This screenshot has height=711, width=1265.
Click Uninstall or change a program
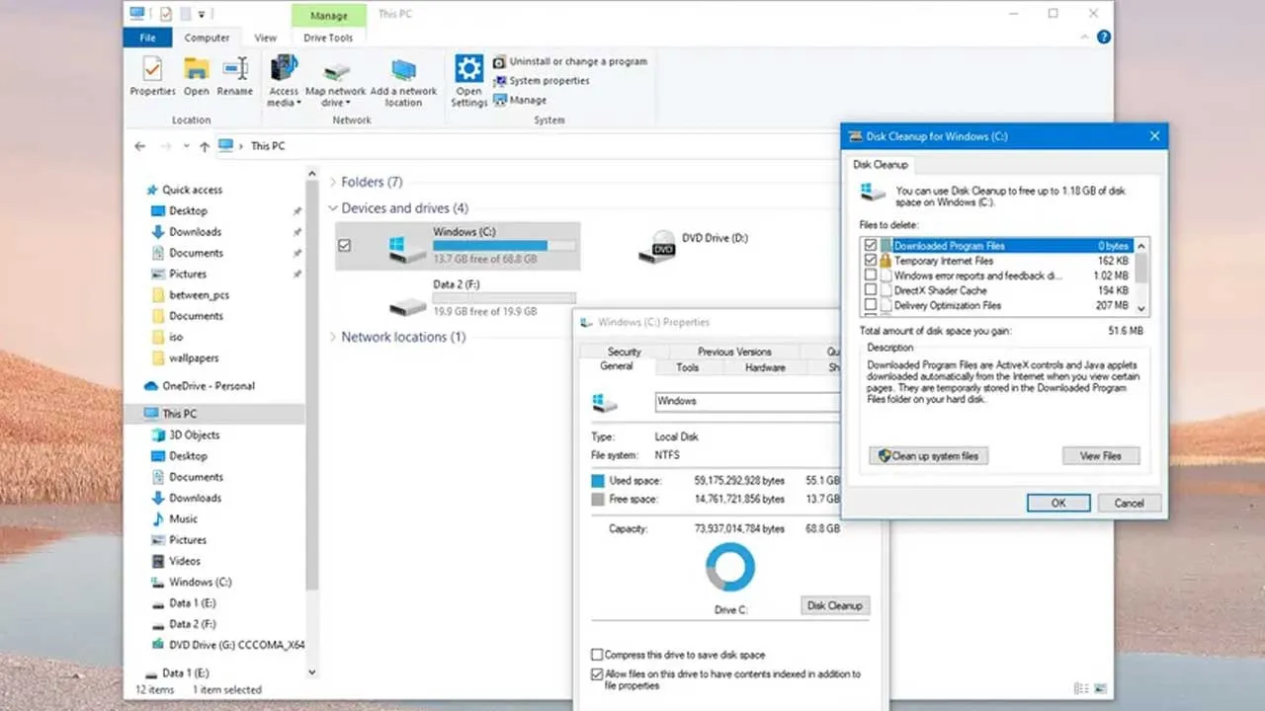[x=569, y=61]
